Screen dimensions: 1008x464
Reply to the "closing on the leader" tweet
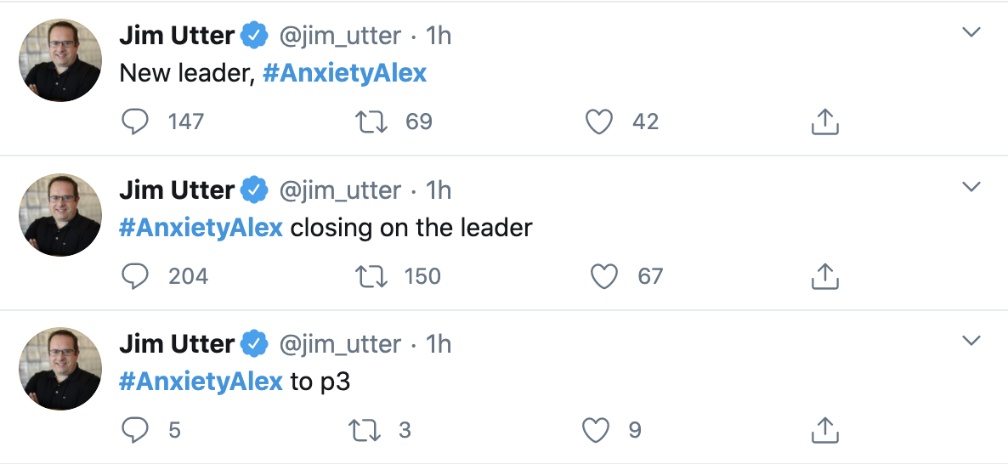(135, 276)
